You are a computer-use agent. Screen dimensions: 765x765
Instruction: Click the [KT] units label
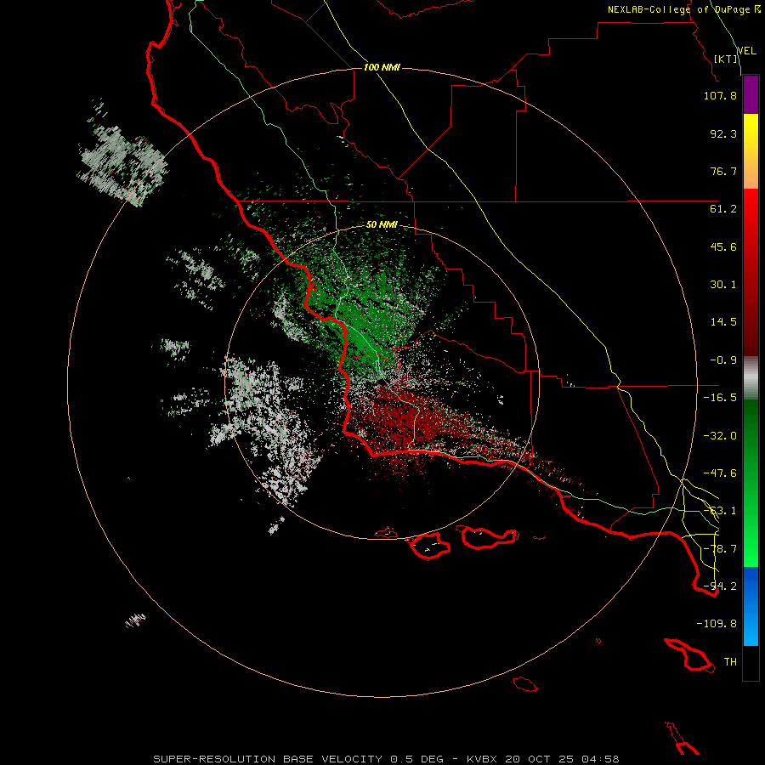tap(726, 59)
